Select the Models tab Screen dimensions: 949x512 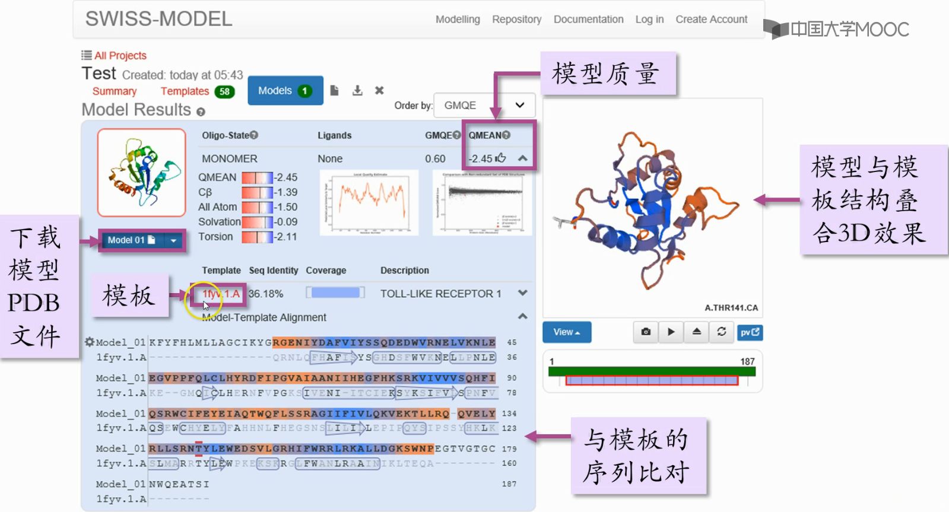tap(285, 91)
